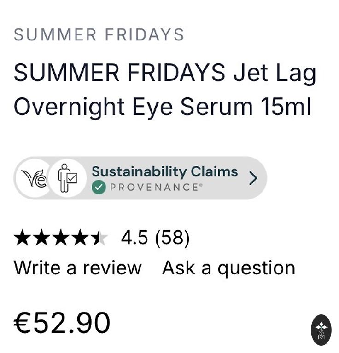Open the (58) reviews count
Screen dimensions: 339x353
[172, 238]
